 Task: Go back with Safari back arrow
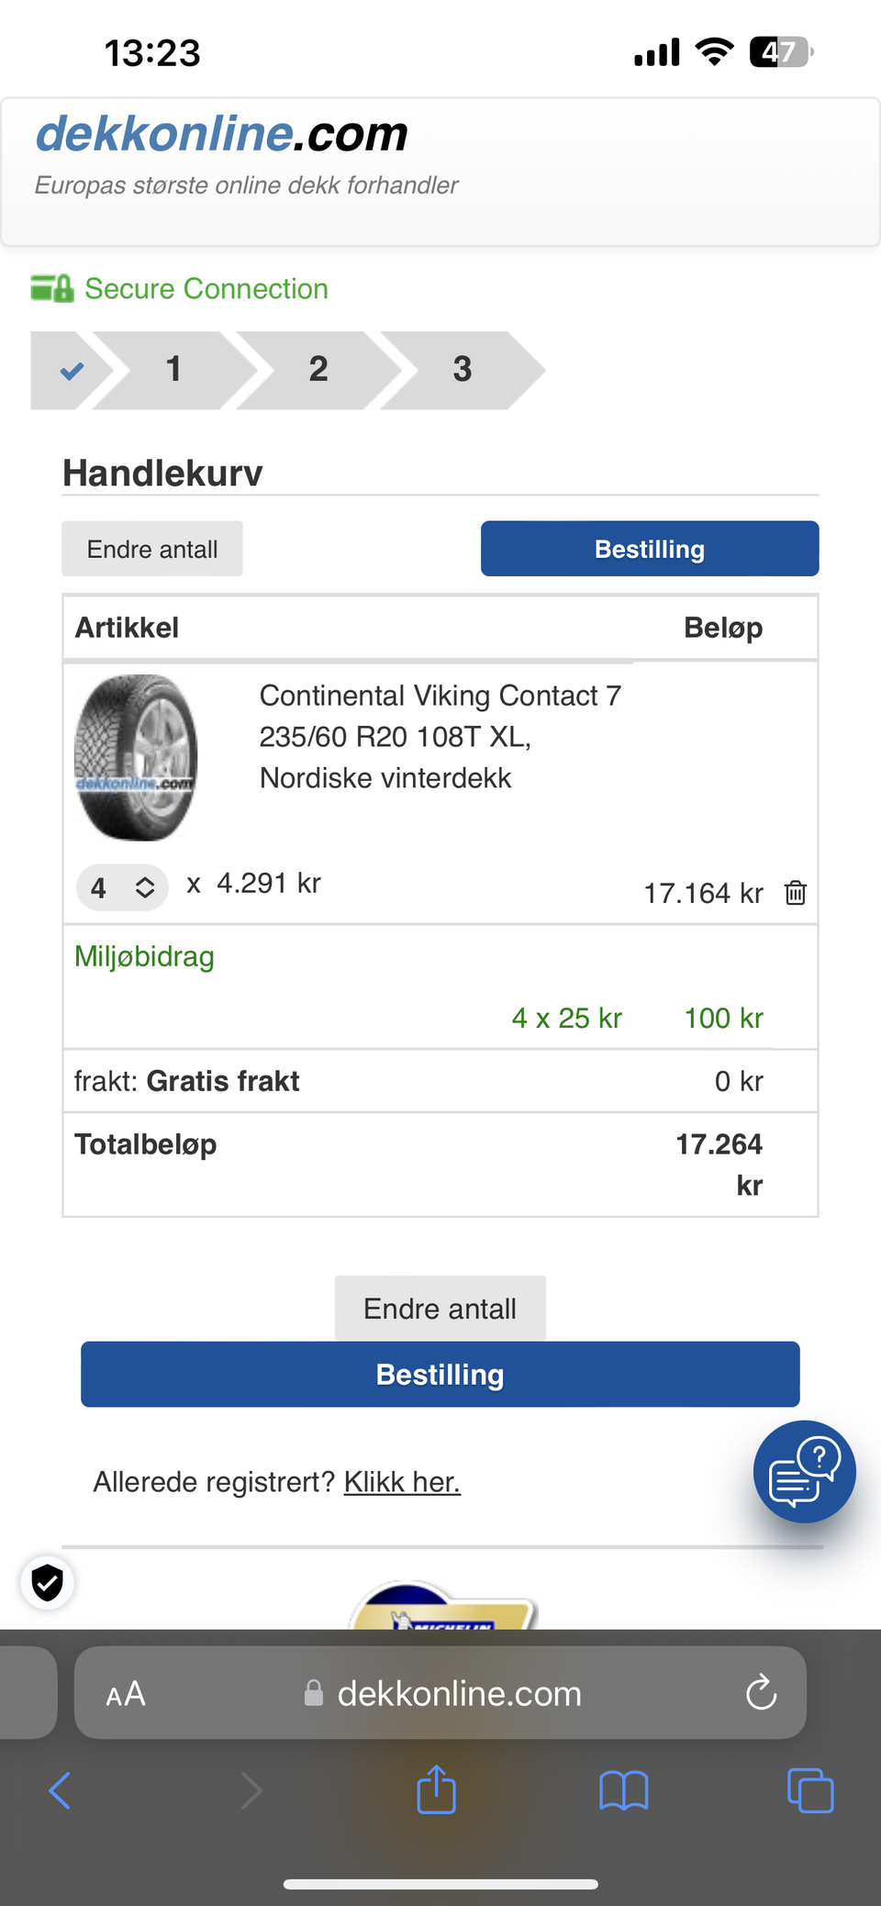pos(61,1790)
